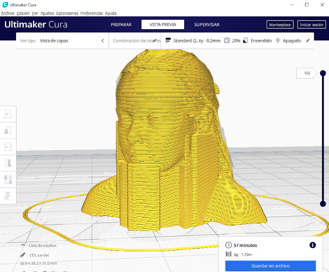Select the Rotate tool in left toolbar

coord(8,147)
